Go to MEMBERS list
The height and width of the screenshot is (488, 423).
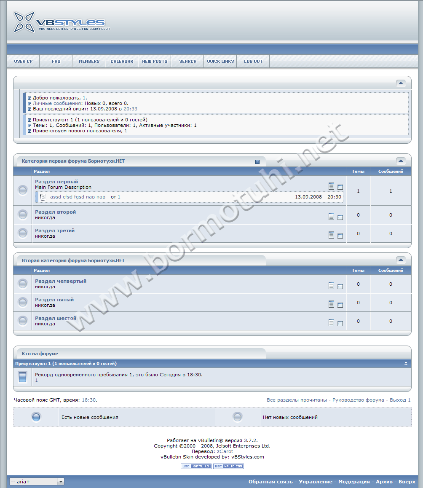click(89, 61)
